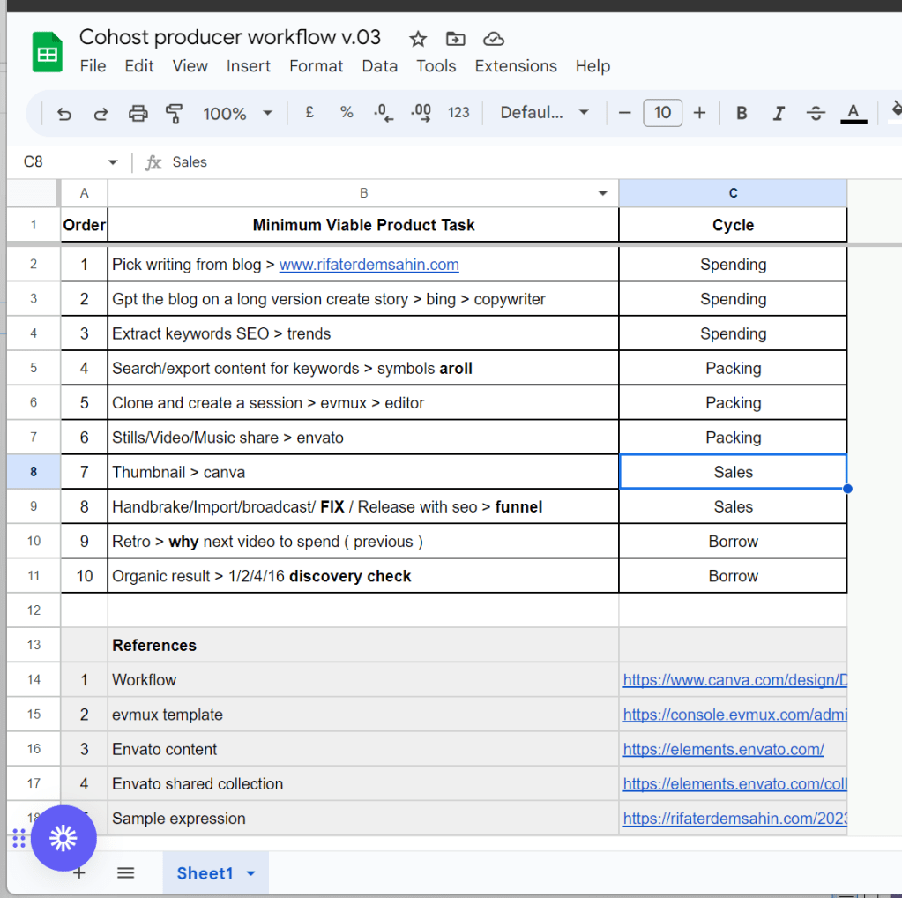Open the Format menu
902x898 pixels.
pyautogui.click(x=316, y=66)
